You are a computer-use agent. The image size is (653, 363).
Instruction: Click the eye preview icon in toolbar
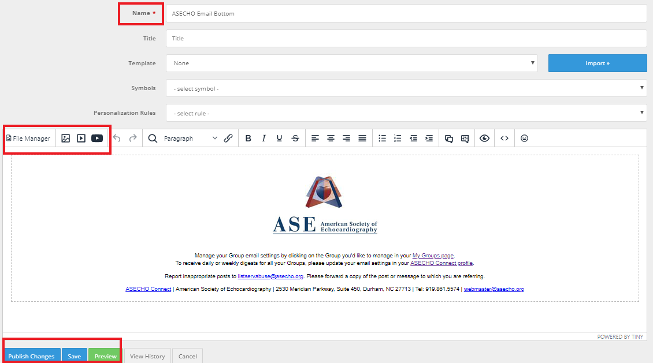484,139
